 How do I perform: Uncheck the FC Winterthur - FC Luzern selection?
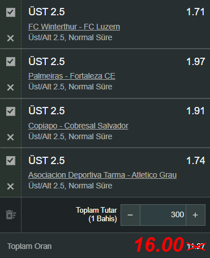[11, 12]
